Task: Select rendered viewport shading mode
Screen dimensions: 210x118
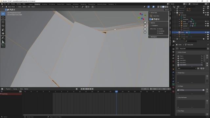Action: pos(167,7)
